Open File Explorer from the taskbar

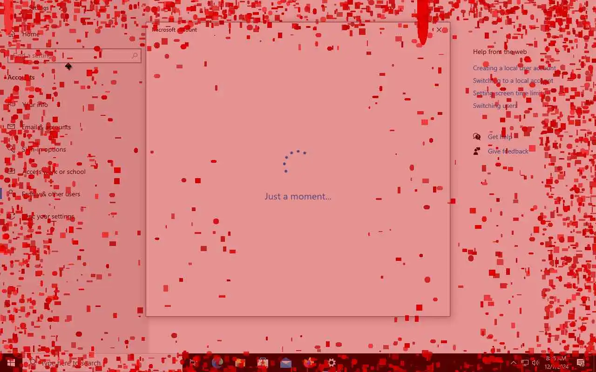click(x=240, y=363)
